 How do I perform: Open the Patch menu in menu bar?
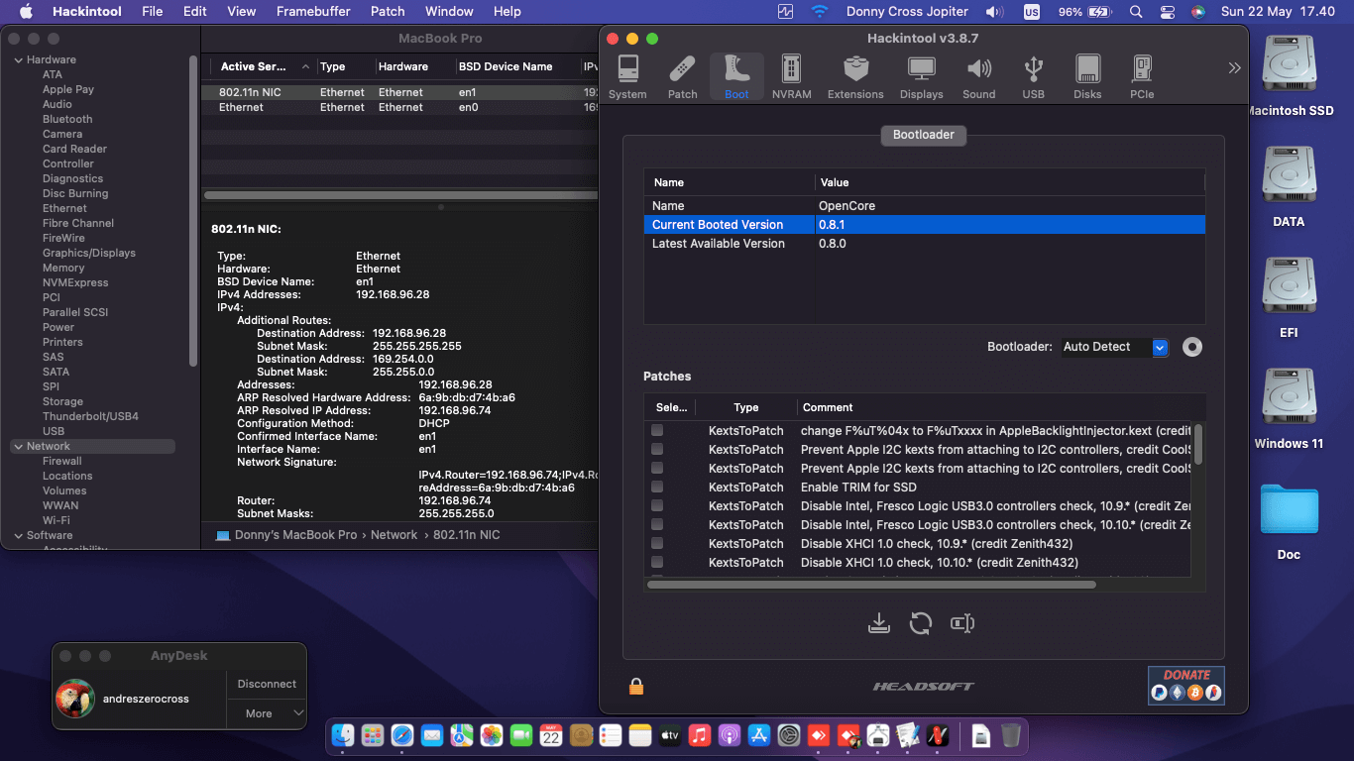[388, 12]
